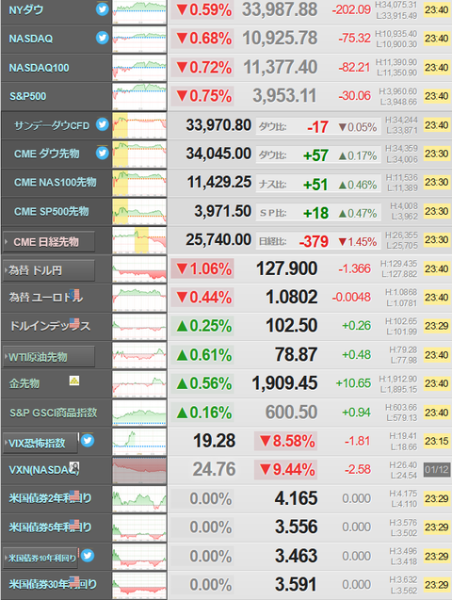Click the 2-year yield value 4.165
452x600 pixels.
(297, 498)
